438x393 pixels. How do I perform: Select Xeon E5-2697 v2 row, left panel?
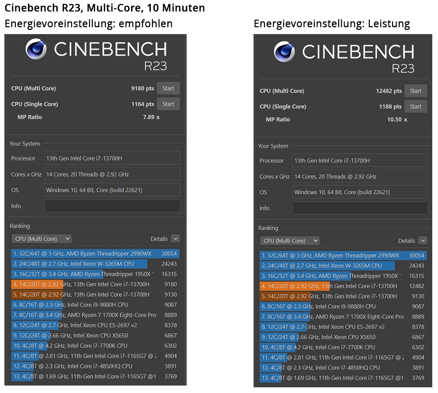(96, 325)
